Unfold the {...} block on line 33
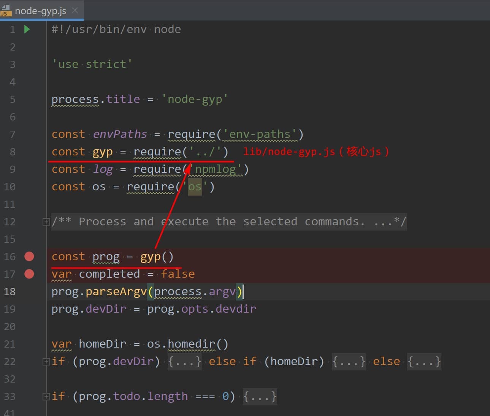This screenshot has width=490, height=416. pyautogui.click(x=260, y=396)
